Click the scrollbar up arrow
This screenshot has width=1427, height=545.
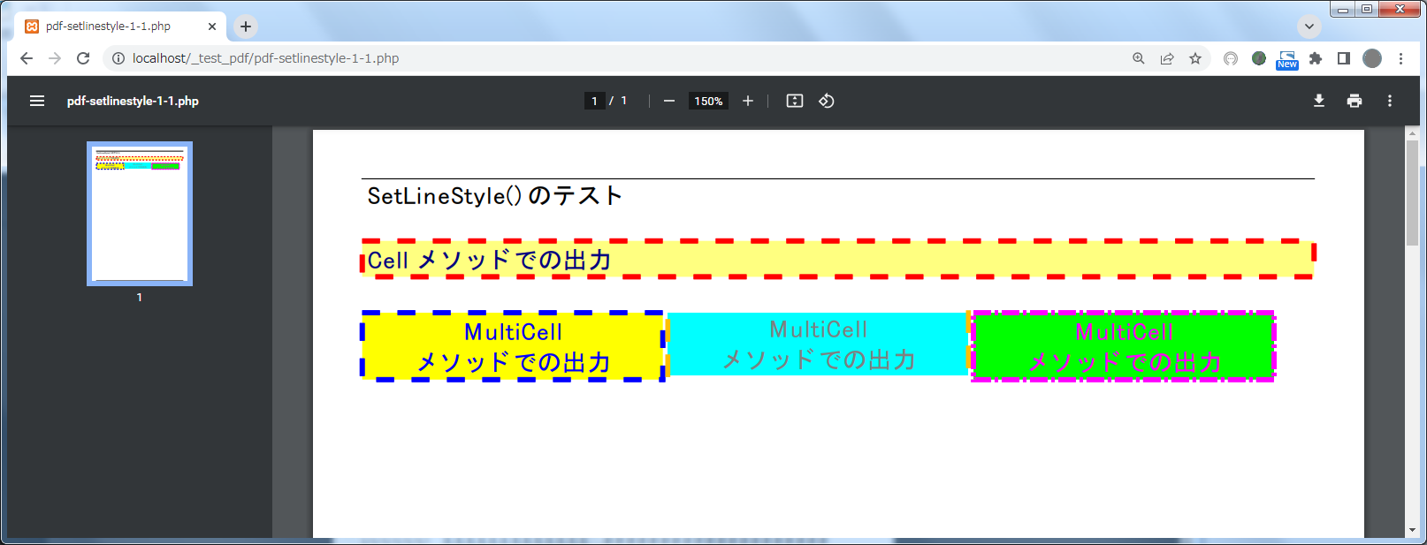[1412, 133]
